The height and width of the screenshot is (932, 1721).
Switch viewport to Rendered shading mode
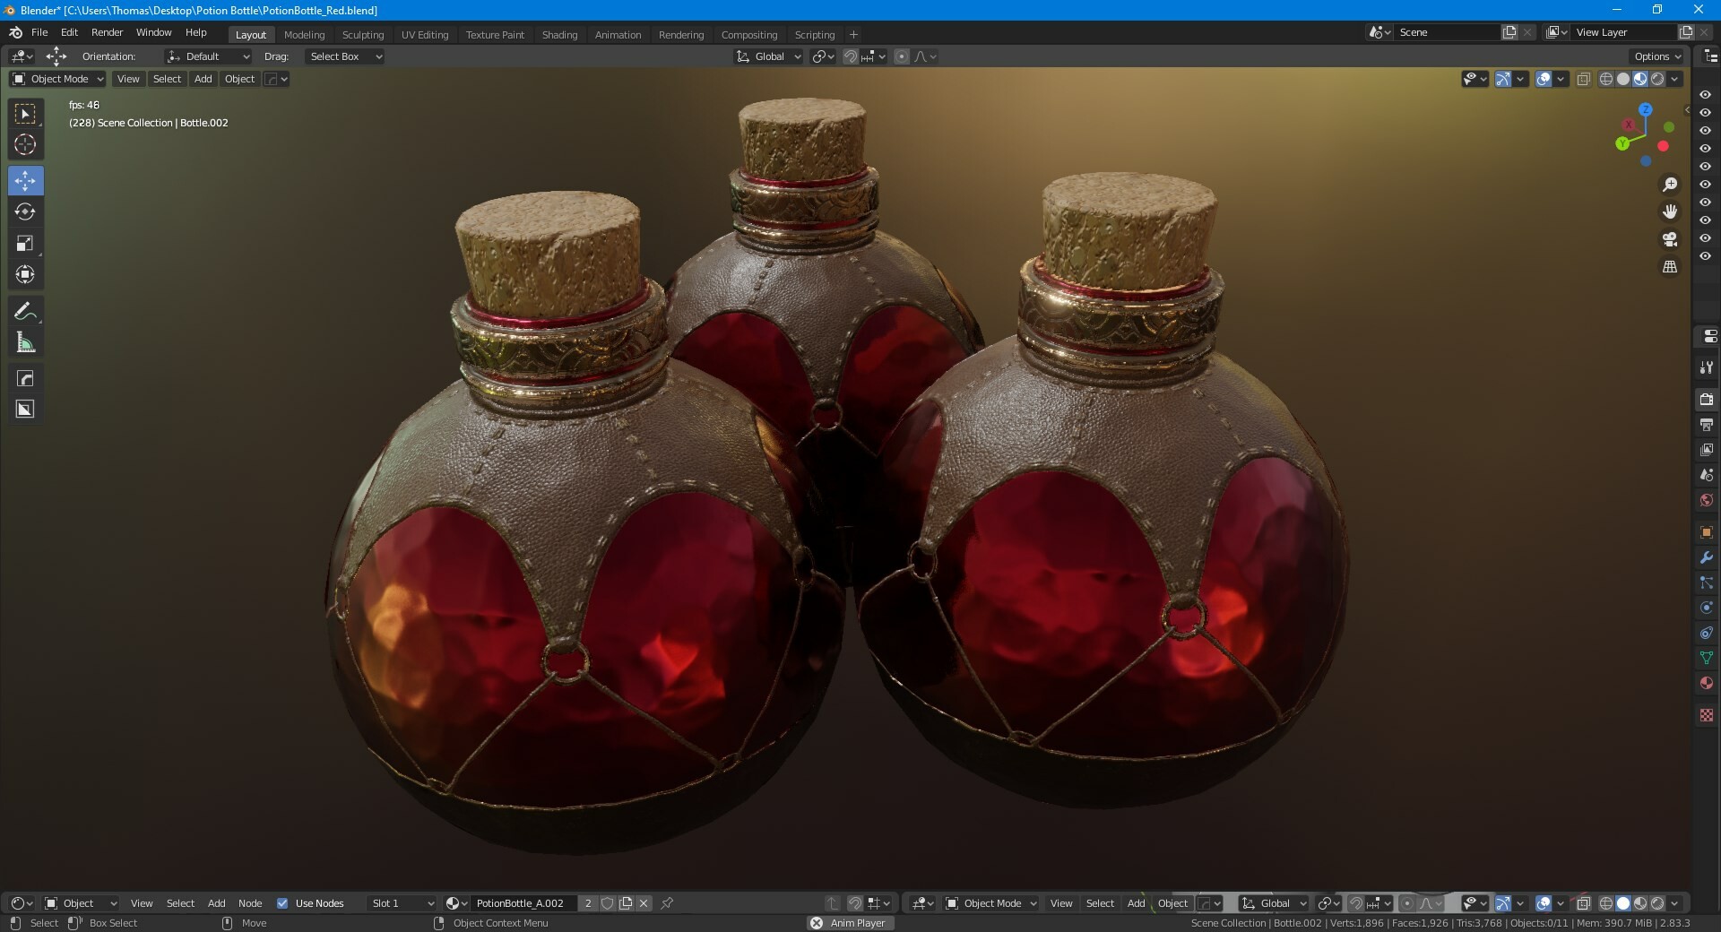click(x=1656, y=78)
